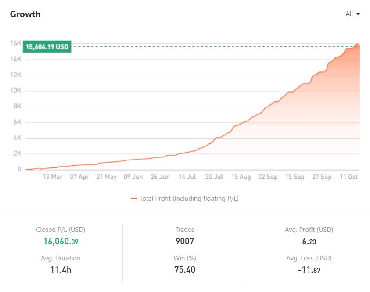The height and width of the screenshot is (292, 370).
Task: Select the 26 Jun date on the axis
Action: [160, 177]
